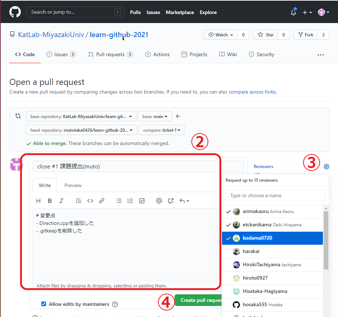This screenshot has height=317, width=338.
Task: Select reviewer hosaka555
Action: pyautogui.click(x=273, y=305)
